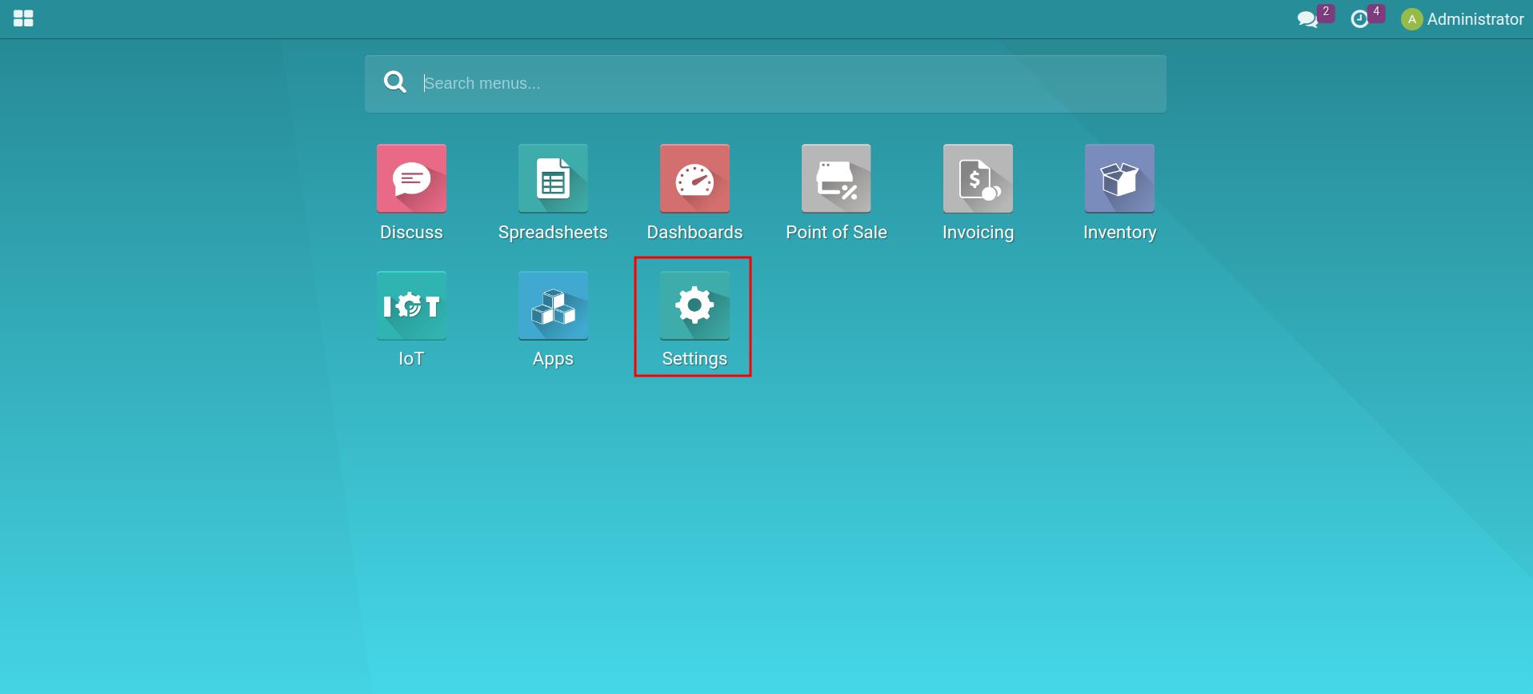The width and height of the screenshot is (1533, 694).
Task: Focus the Search menus field
Action: click(784, 83)
